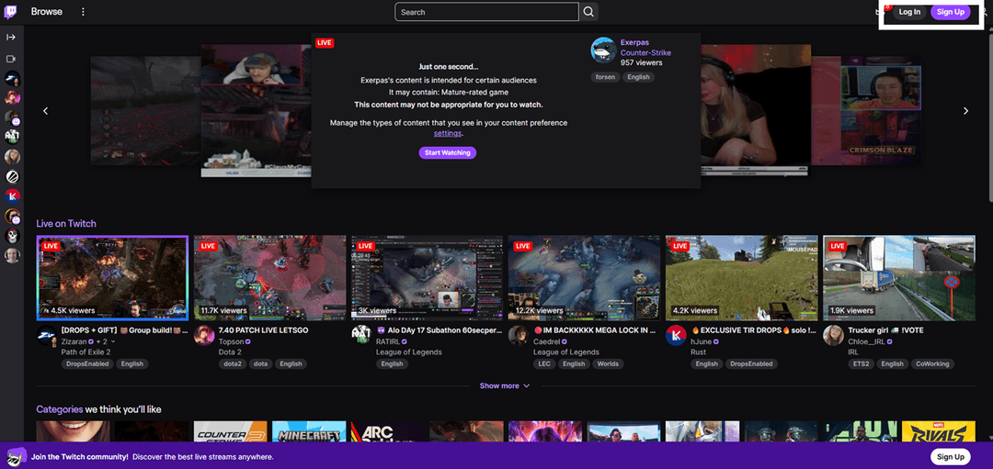Open the Counter-Strike 2 category cover
Viewport: 993px width, 469px height.
pos(231,431)
